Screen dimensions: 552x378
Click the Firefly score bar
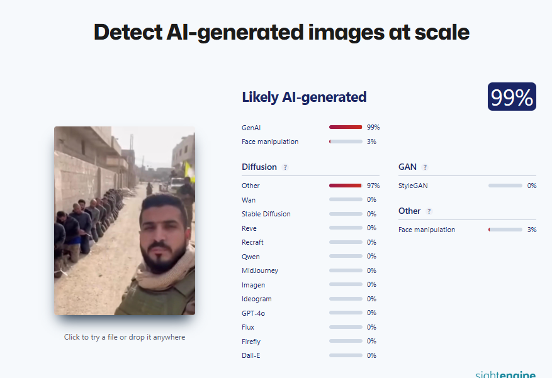click(346, 342)
